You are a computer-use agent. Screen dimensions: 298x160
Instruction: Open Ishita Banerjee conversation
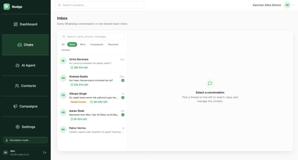(x=92, y=63)
